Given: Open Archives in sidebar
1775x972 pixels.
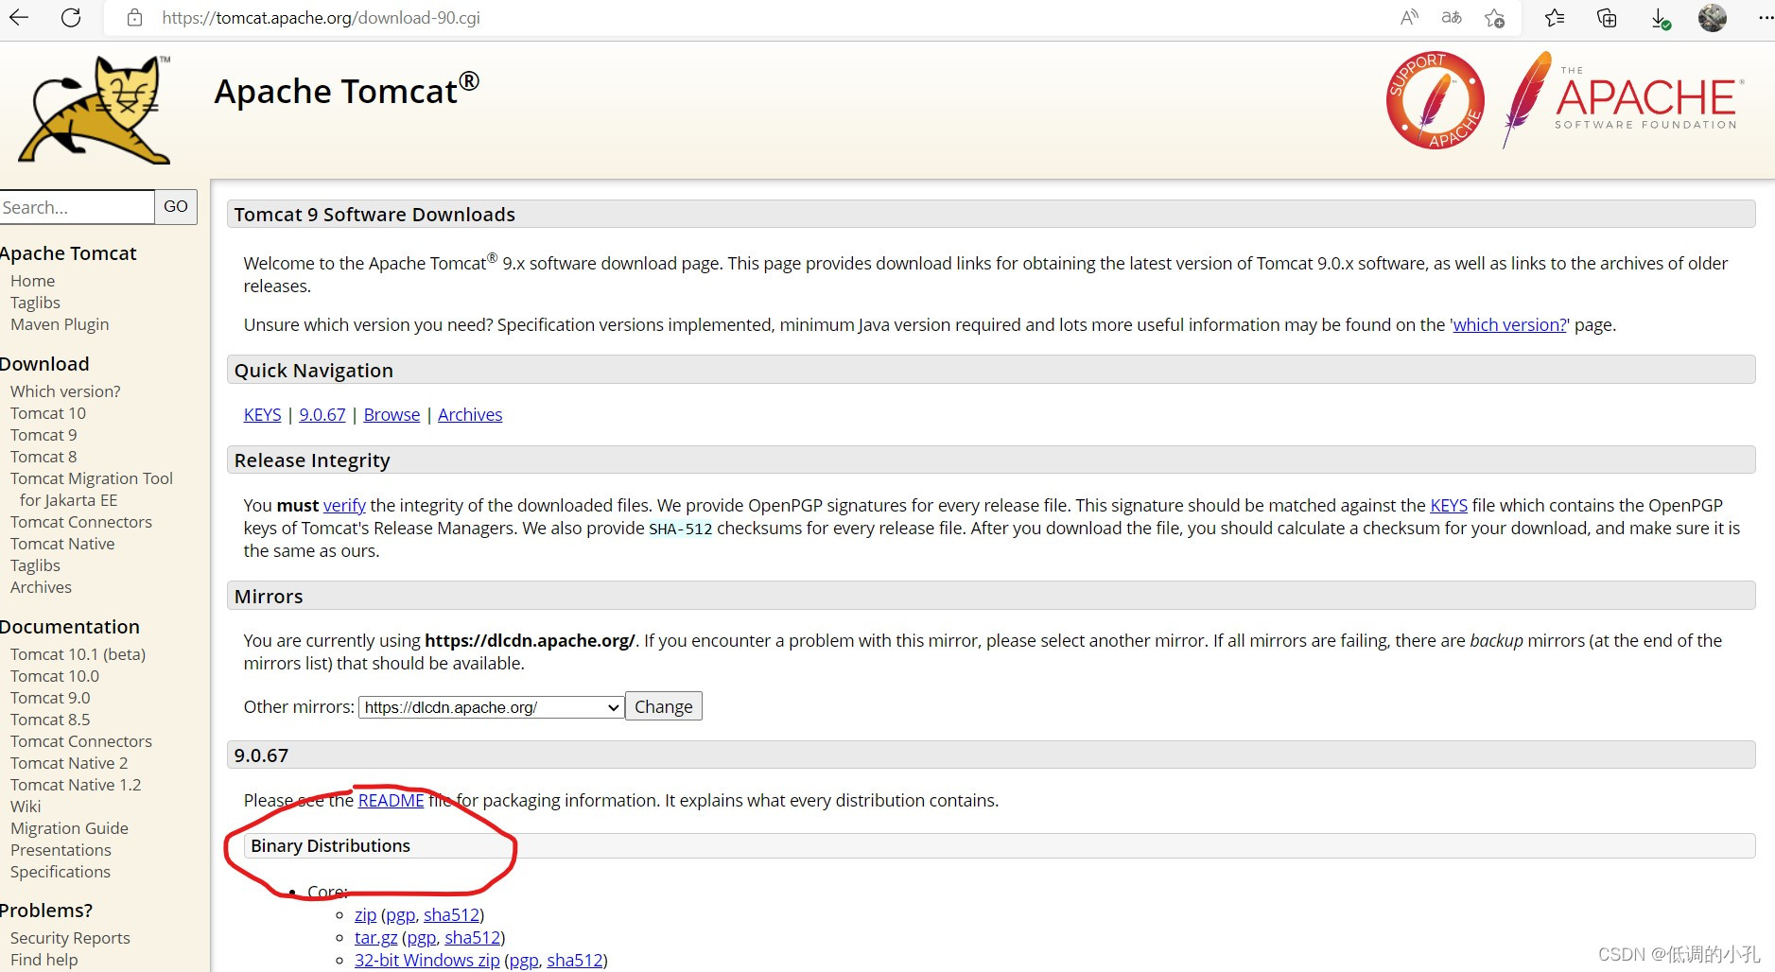Looking at the screenshot, I should tap(41, 587).
